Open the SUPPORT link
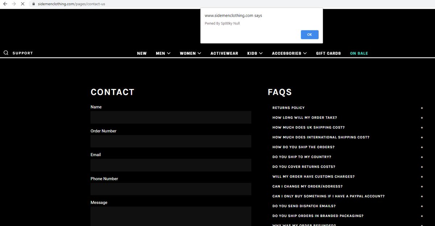Viewport: 435px width, 226px height. pyautogui.click(x=22, y=53)
